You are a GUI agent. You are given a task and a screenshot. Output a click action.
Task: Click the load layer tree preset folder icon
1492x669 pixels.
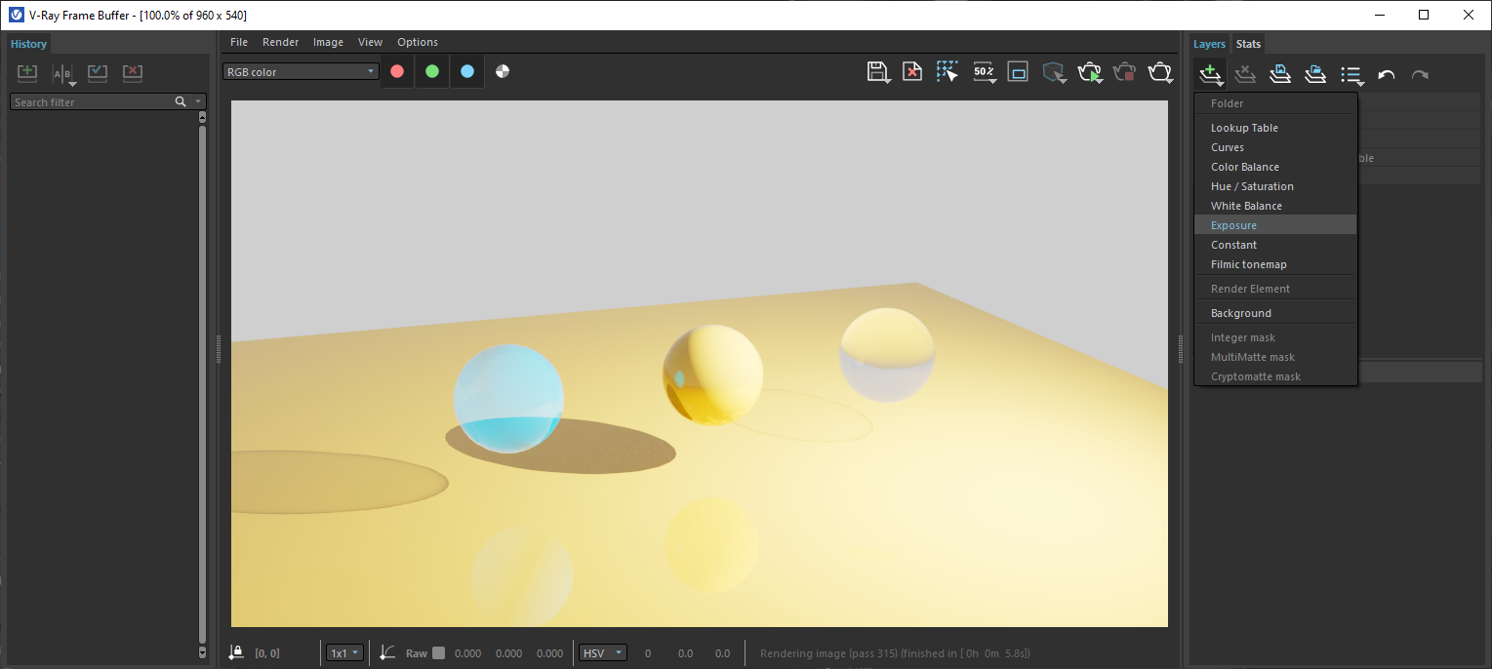1315,74
